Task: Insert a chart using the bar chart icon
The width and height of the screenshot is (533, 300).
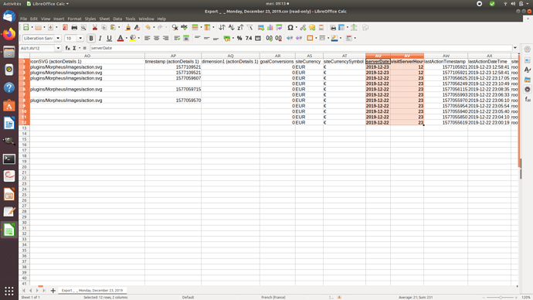Action: pyautogui.click(x=270, y=28)
